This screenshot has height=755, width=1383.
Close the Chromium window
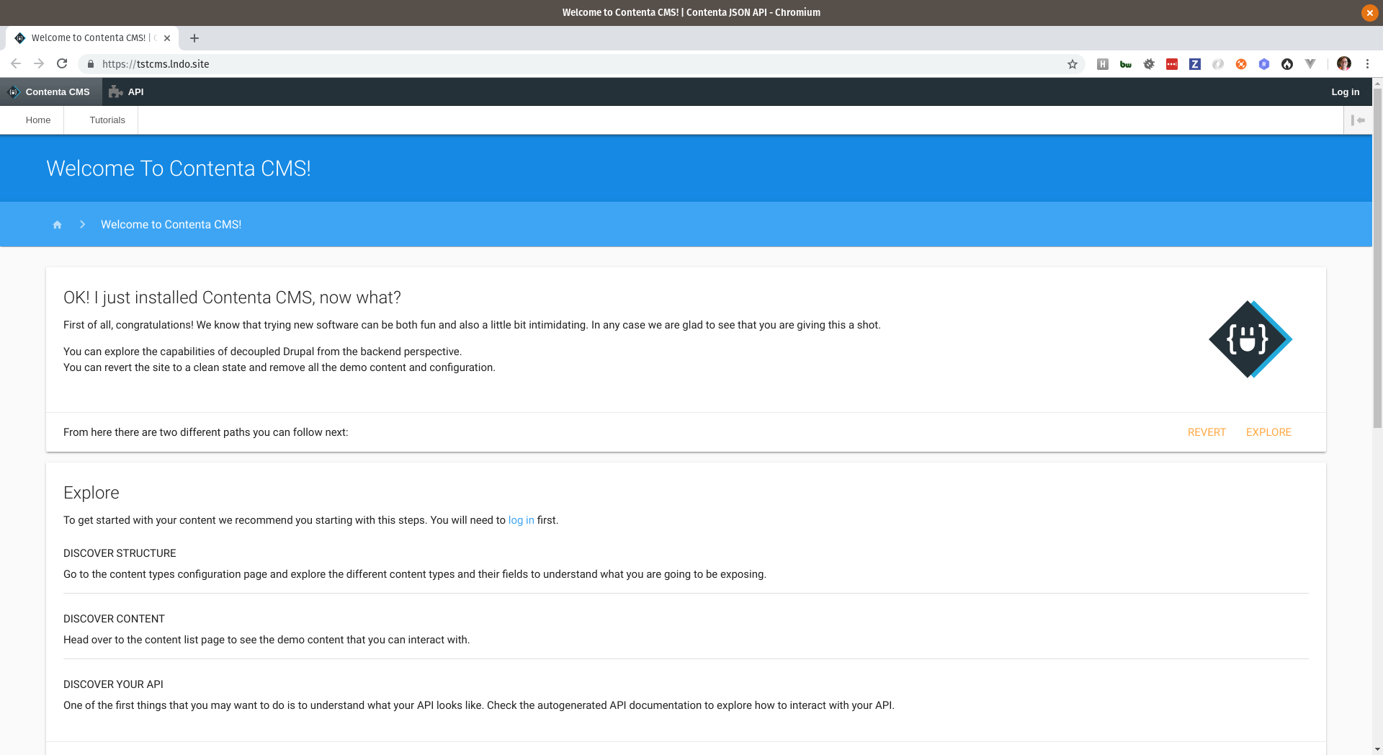1369,12
